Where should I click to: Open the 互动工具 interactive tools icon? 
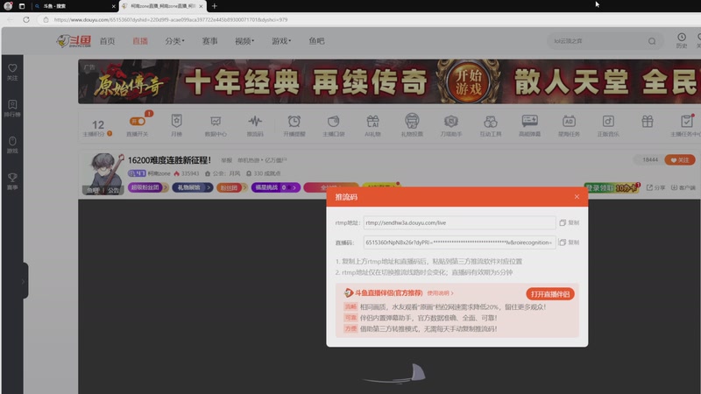(x=491, y=125)
